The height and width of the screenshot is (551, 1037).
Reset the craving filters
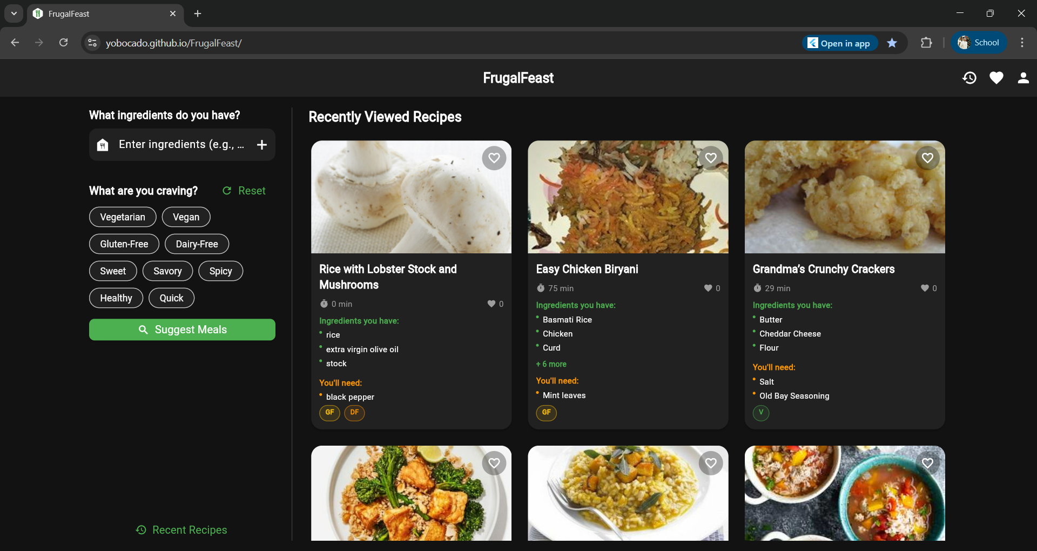pos(244,191)
